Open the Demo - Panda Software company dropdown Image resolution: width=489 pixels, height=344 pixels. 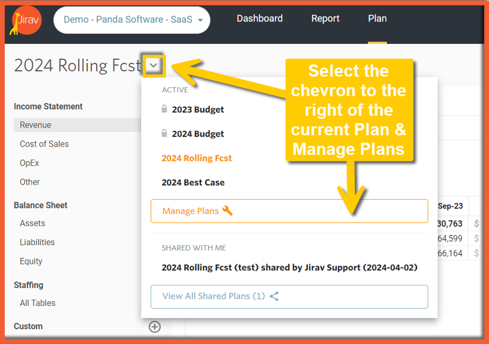click(133, 20)
